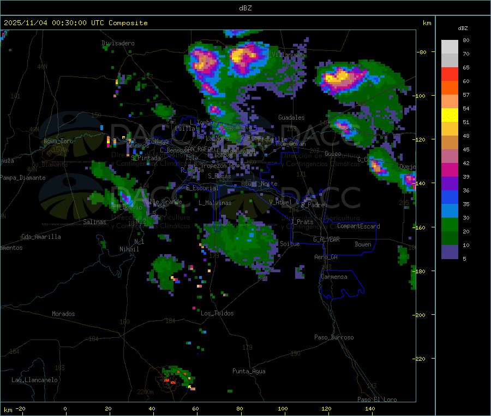Click the '100' km tick on bottom axis

pyautogui.click(x=283, y=409)
